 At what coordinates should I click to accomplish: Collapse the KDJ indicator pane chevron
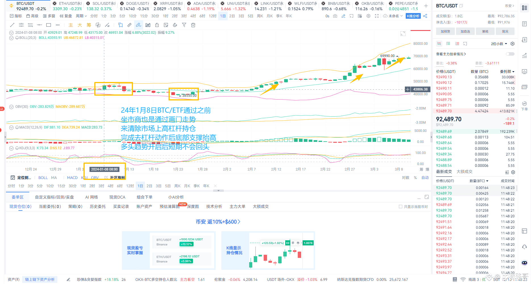11,148
